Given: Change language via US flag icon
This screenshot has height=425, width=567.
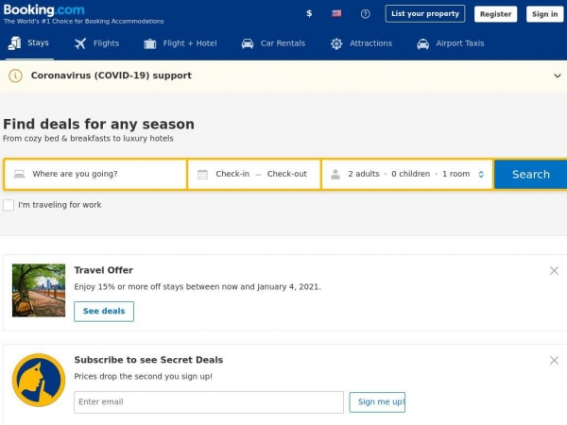Looking at the screenshot, I should [x=336, y=14].
